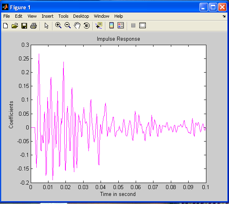Select the Pan hand tool
This screenshot has height=204, width=229.
77,25
